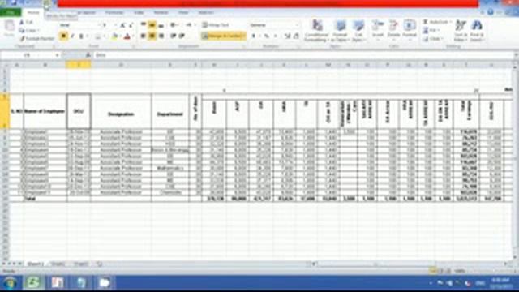Viewport: 519px width, 292px height.
Task: Click the Insert cells button
Action: pos(378,31)
